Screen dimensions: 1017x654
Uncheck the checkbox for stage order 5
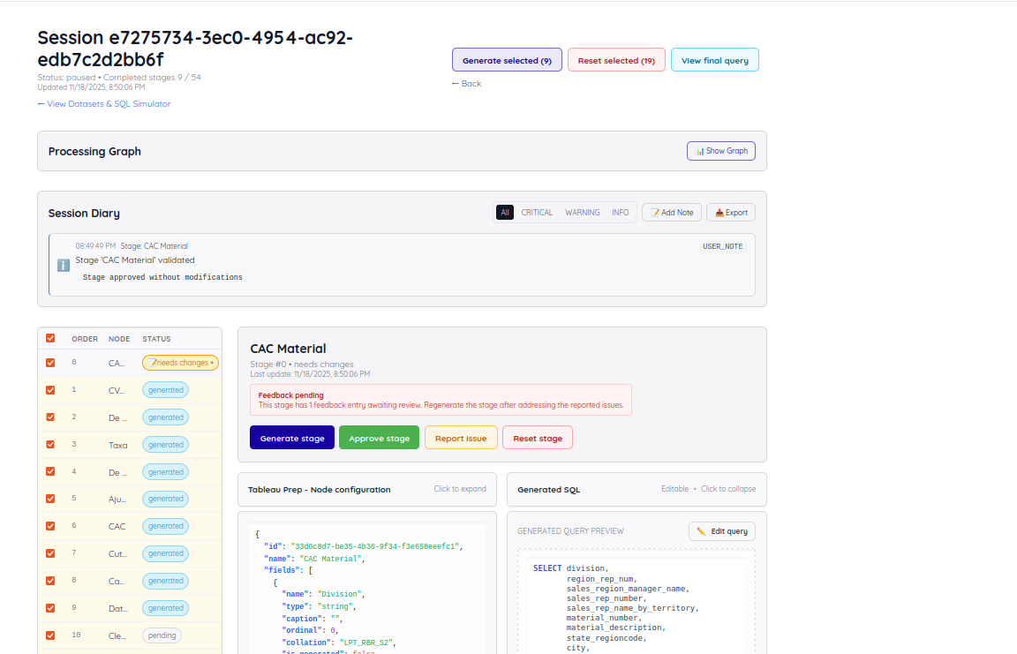tap(50, 499)
